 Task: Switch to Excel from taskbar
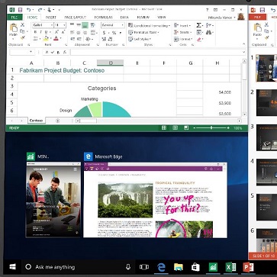230,267
